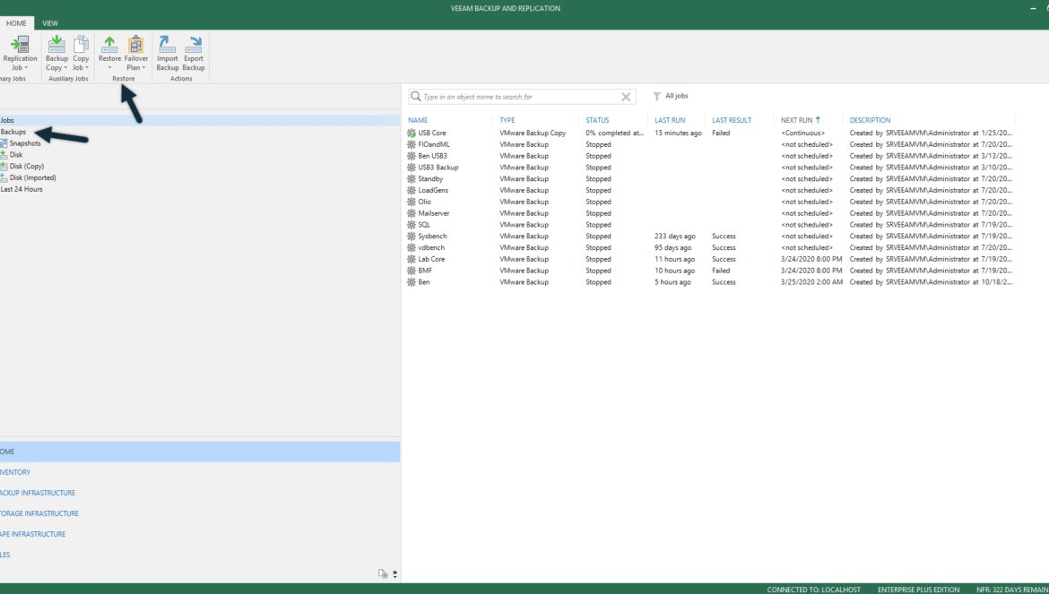Click the '233 days ago' last run cell
1049x594 pixels.
click(x=675, y=236)
